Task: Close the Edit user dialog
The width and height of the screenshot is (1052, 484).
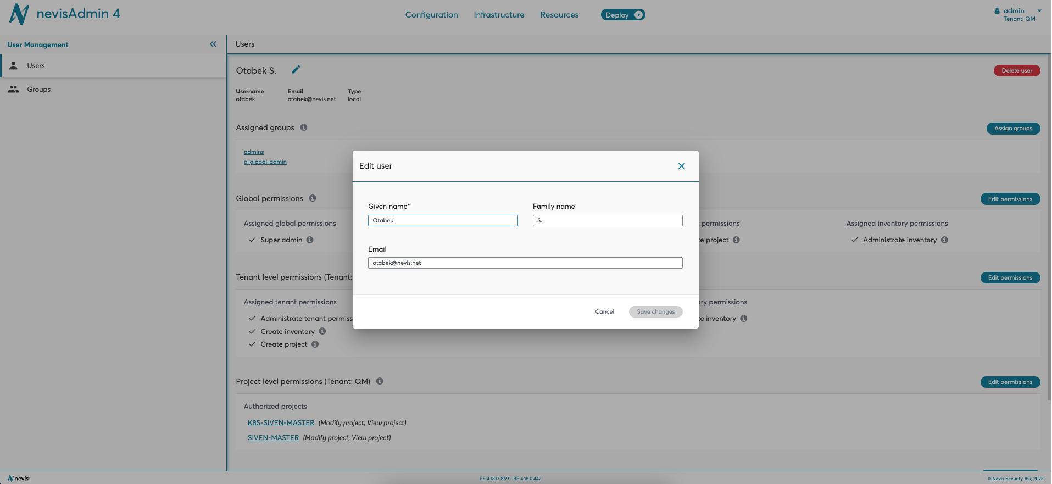Action: coord(681,166)
